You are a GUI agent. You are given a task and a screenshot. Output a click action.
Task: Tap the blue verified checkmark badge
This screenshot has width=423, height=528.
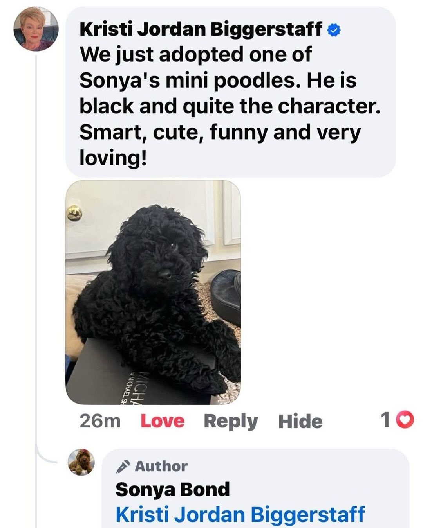coord(334,30)
